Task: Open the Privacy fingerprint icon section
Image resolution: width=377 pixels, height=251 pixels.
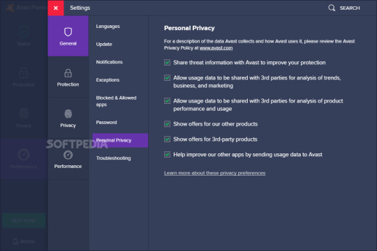Action: 68,118
